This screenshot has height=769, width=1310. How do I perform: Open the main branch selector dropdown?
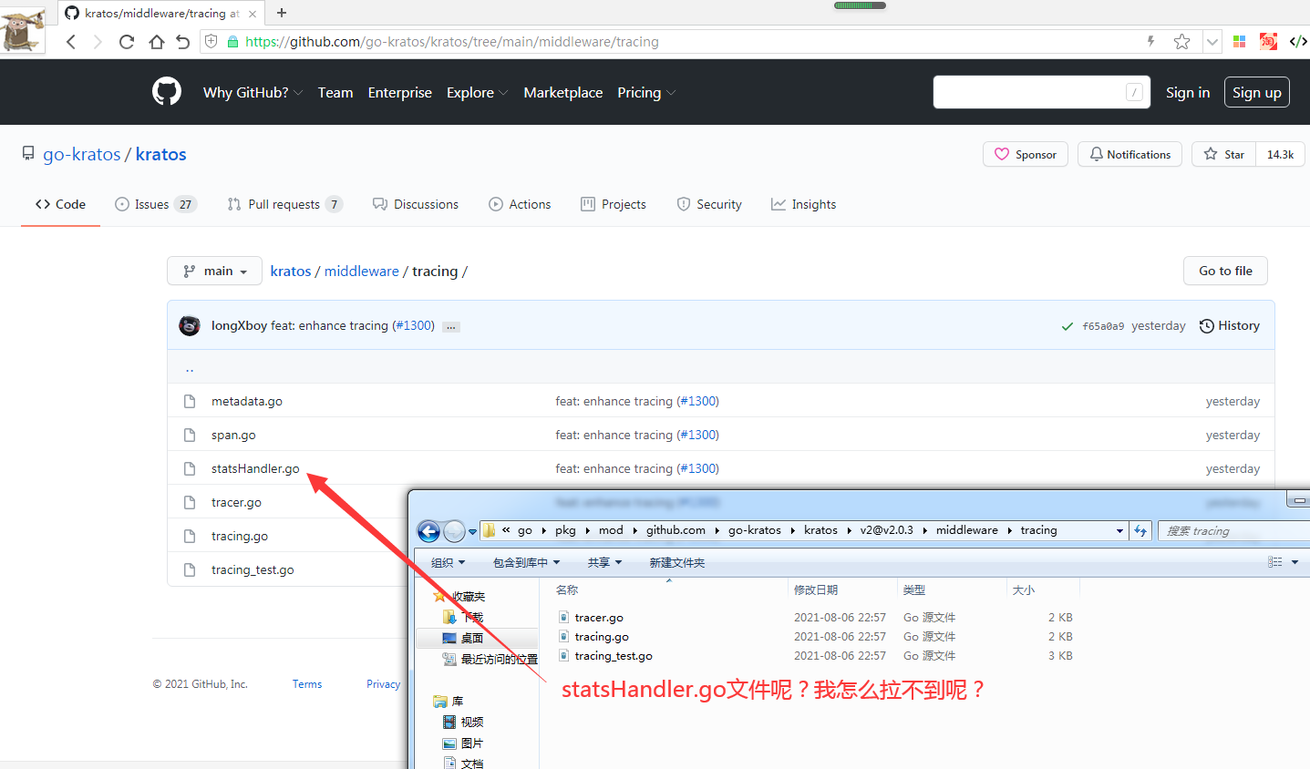coord(214,271)
